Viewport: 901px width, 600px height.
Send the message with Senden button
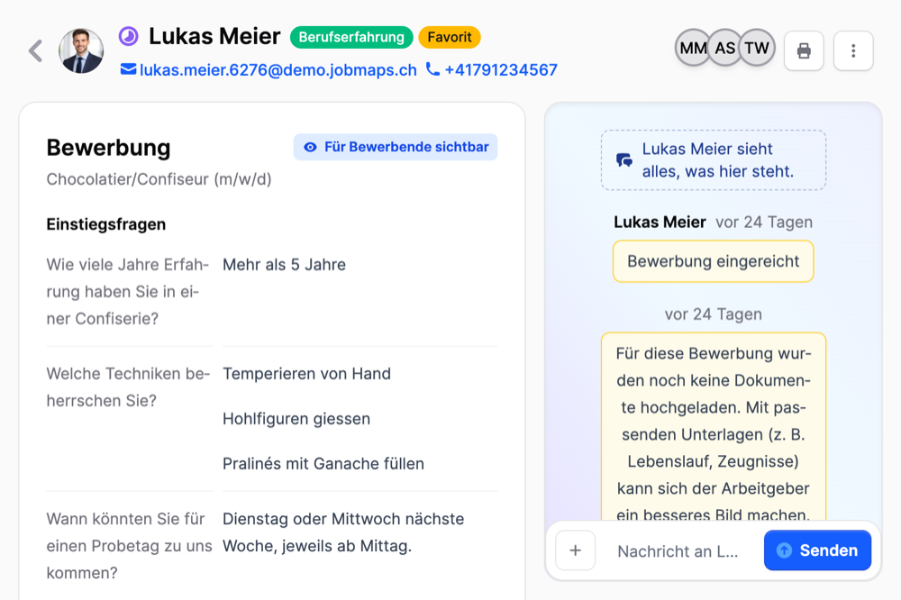pos(817,550)
